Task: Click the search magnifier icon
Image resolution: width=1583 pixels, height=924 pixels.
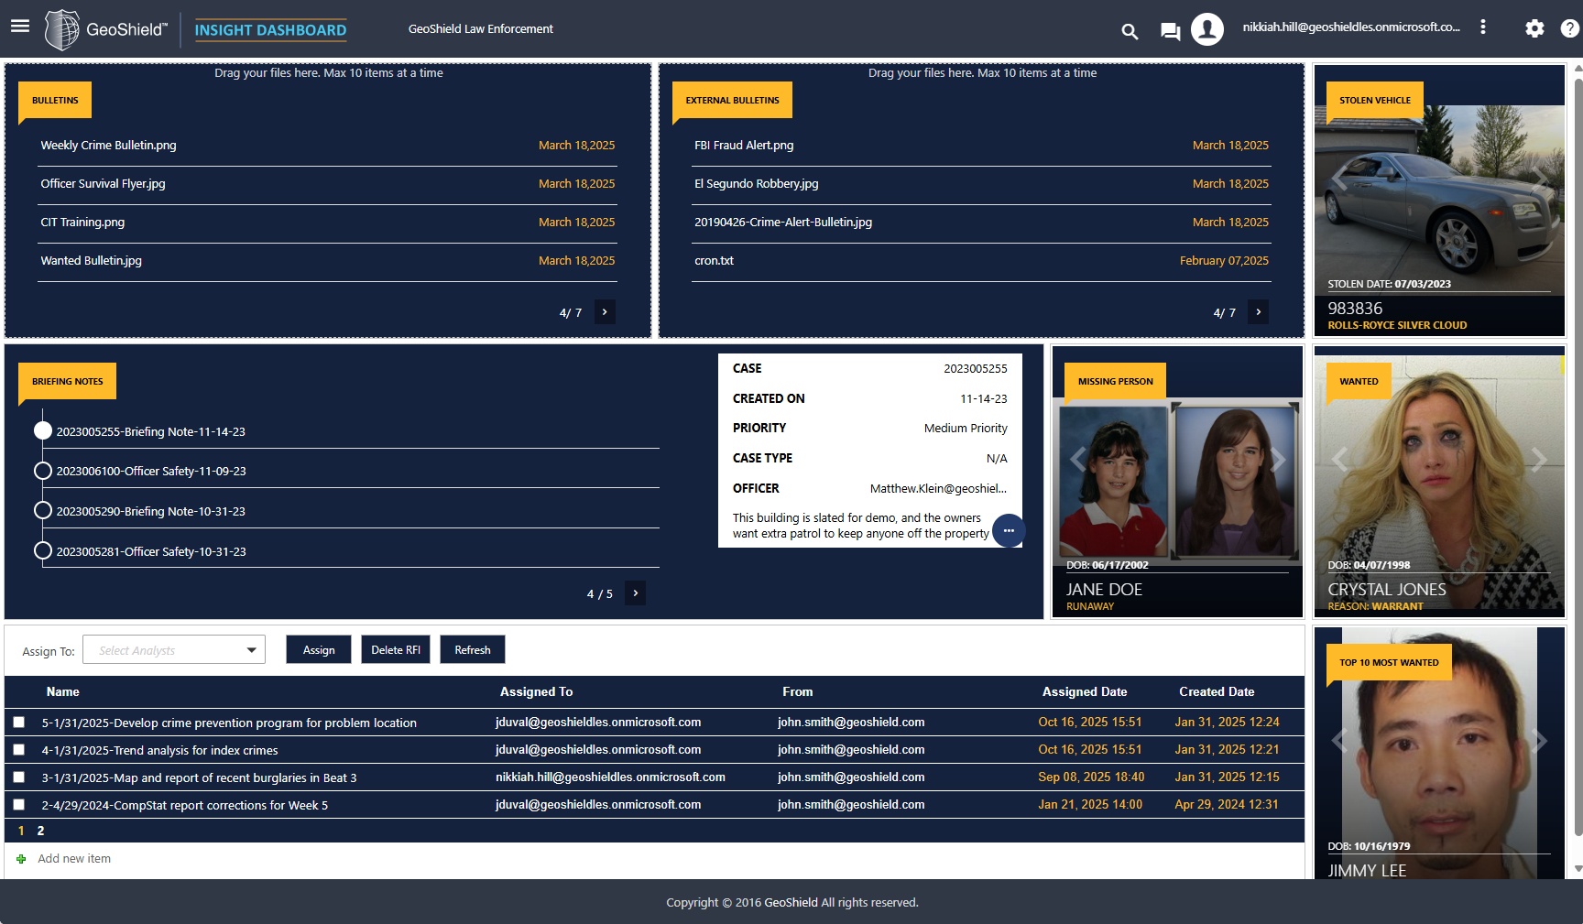Action: tap(1130, 31)
